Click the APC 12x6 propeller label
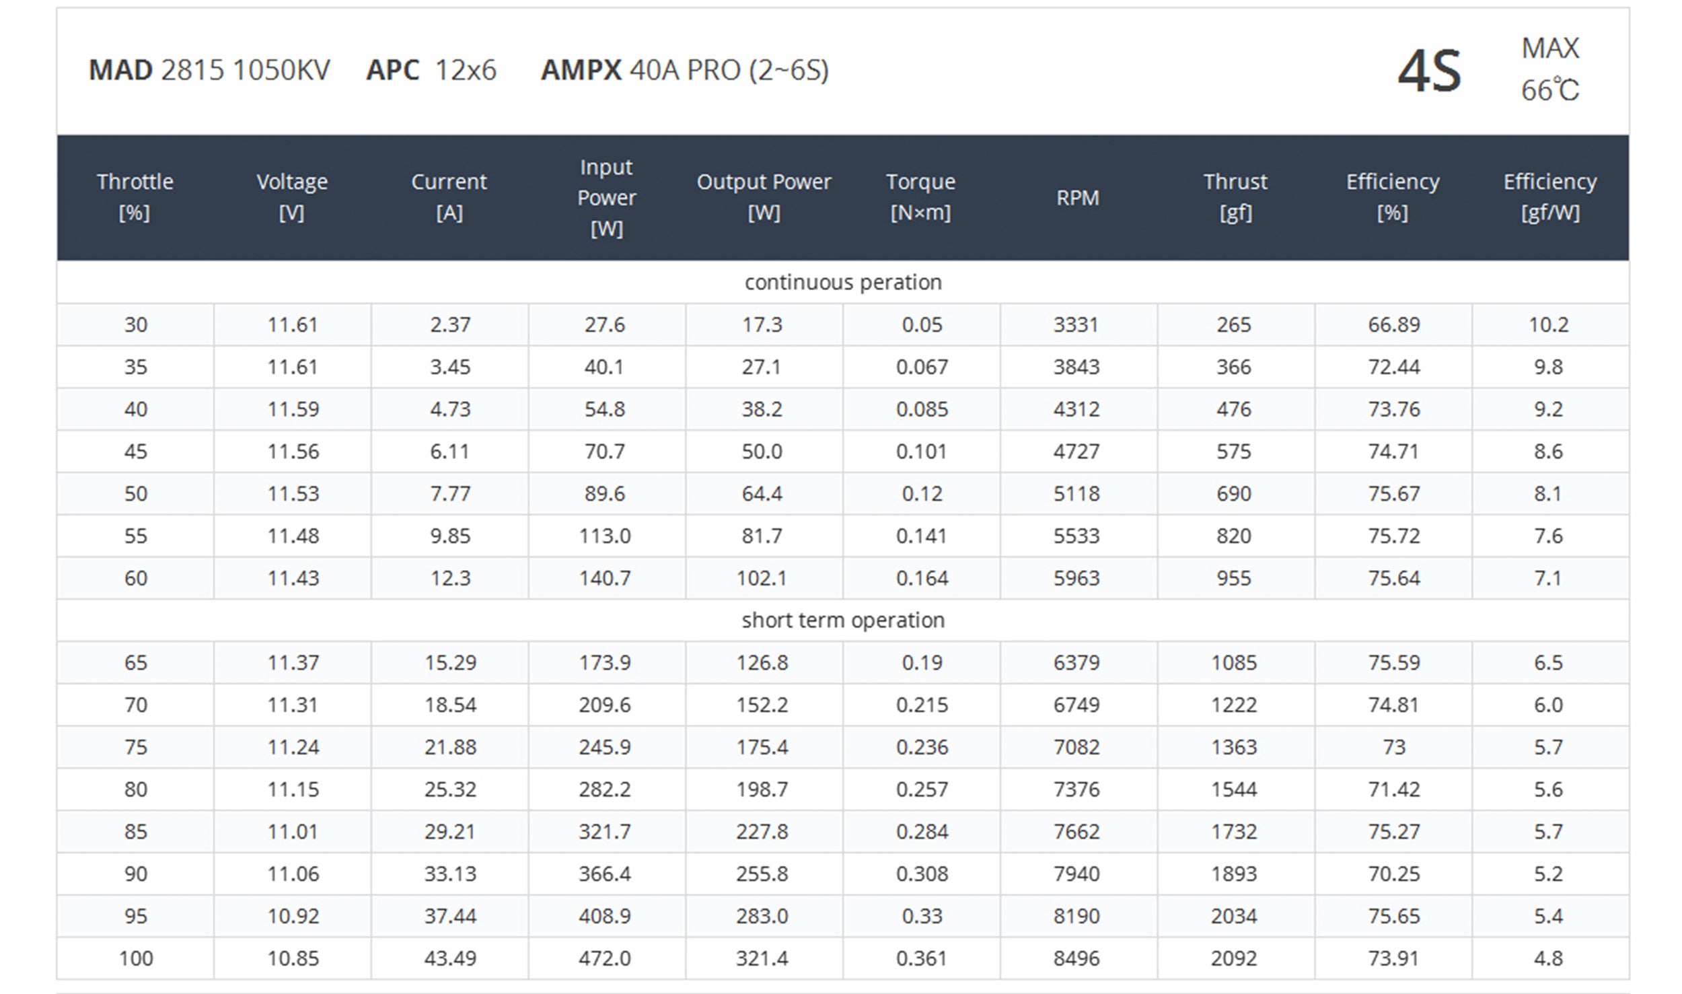 (431, 70)
